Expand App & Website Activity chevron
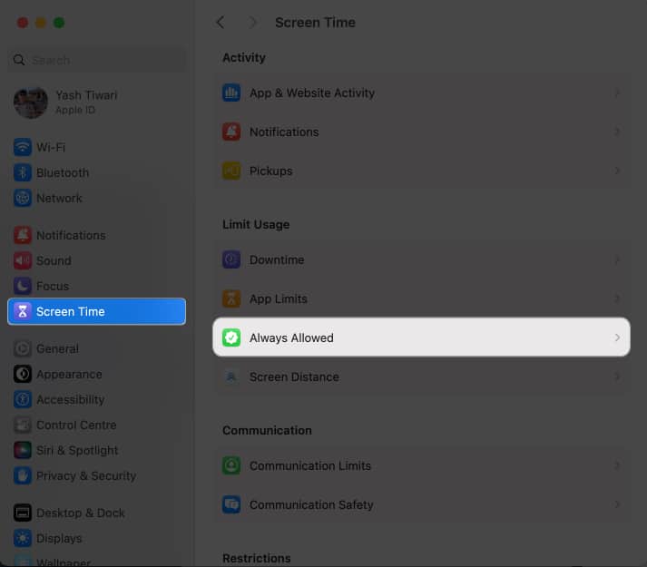647x567 pixels. [x=617, y=93]
